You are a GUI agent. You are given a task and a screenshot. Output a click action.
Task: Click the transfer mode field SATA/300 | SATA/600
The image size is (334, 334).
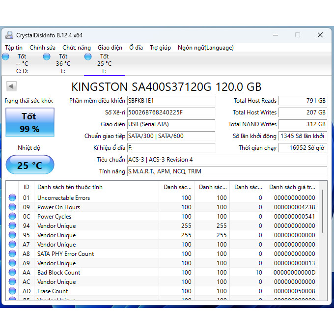point(171,136)
